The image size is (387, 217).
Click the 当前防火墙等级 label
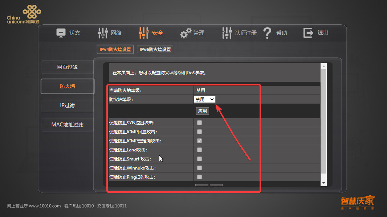pos(125,91)
